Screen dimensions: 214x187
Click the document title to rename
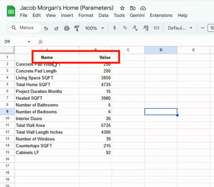pos(66,8)
